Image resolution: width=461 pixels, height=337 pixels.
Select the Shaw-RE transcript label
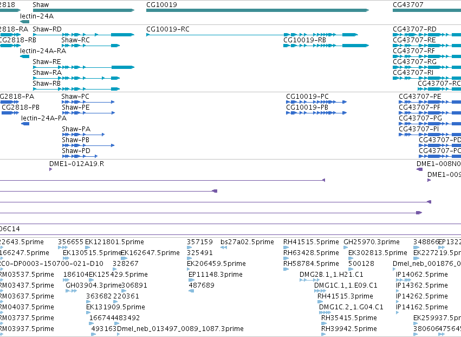click(47, 62)
